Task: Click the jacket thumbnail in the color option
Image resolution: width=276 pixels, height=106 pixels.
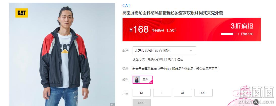Action: (x=137, y=80)
